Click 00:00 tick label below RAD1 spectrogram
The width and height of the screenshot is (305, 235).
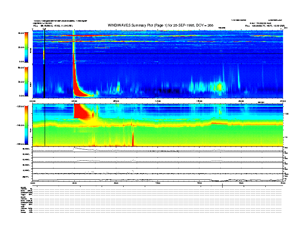click(x=32, y=101)
